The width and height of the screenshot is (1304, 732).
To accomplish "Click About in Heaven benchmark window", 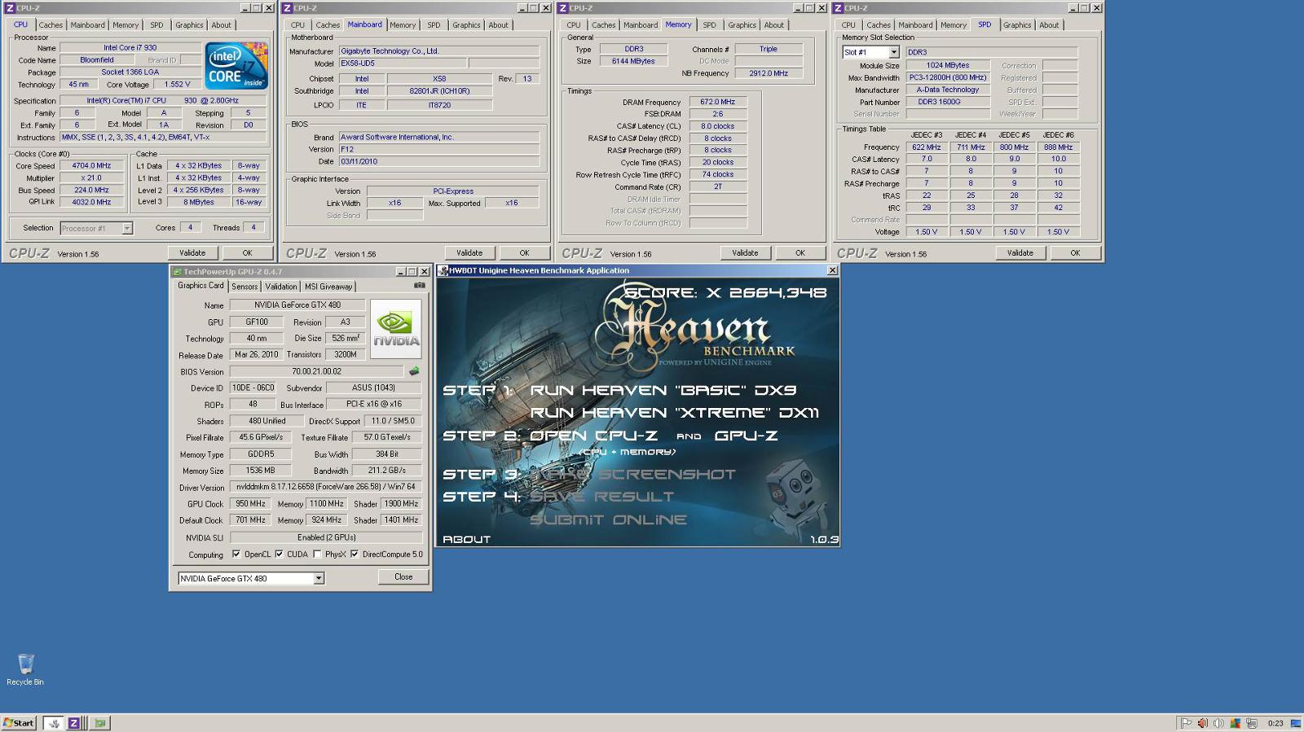I will pos(466,539).
